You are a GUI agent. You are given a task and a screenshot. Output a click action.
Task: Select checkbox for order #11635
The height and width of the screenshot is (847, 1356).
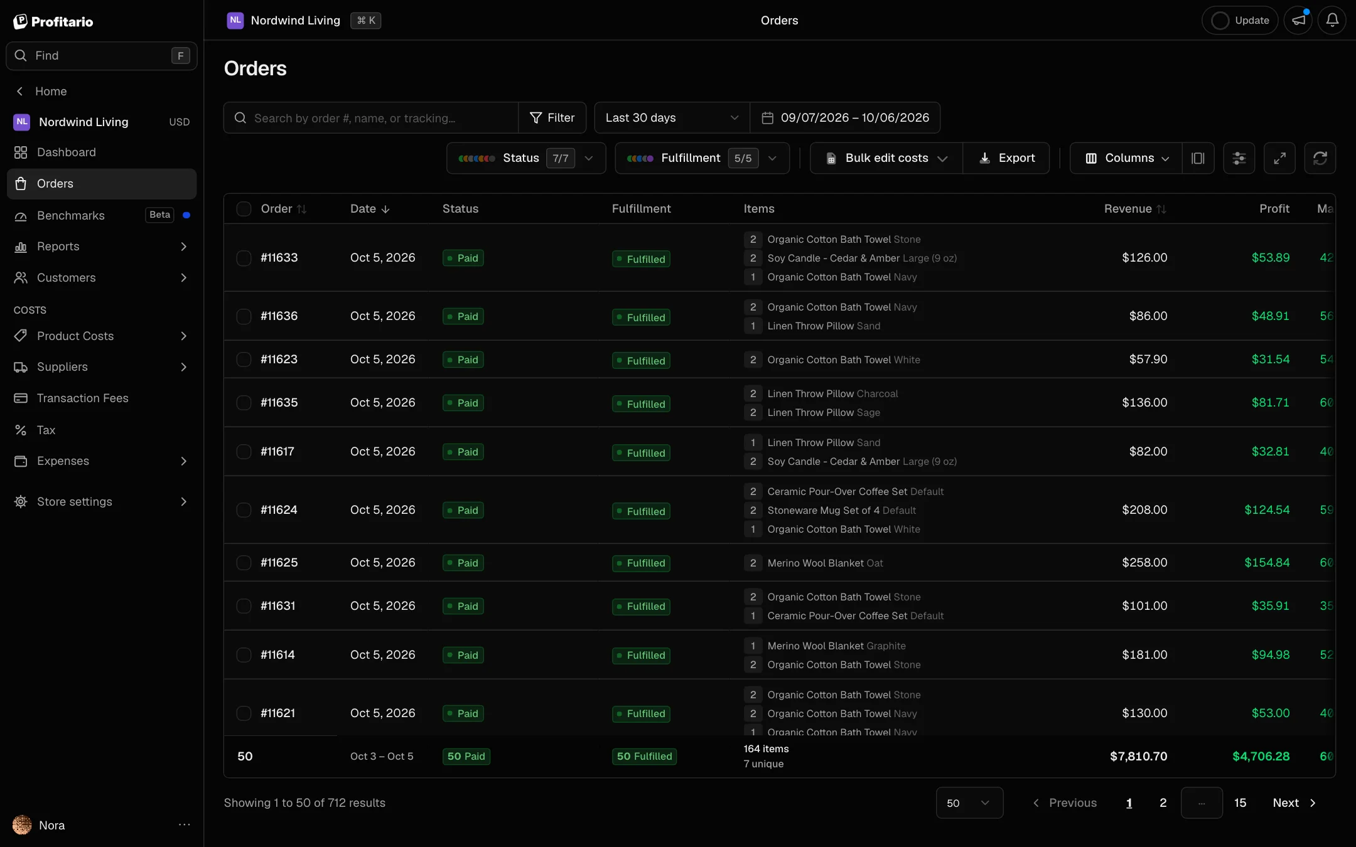(244, 403)
